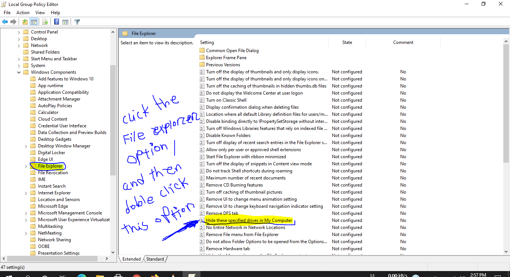Viewport: 510px width, 277px height.
Task: Click the Up One Level folder icon
Action: click(25, 22)
